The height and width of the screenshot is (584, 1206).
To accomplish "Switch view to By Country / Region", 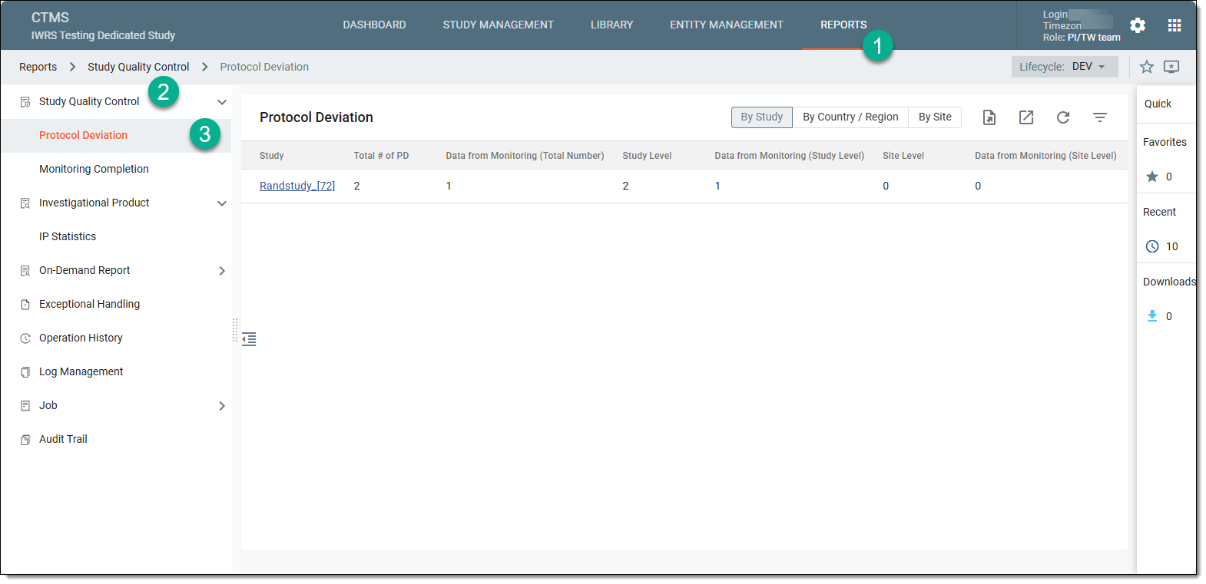I will pyautogui.click(x=850, y=117).
